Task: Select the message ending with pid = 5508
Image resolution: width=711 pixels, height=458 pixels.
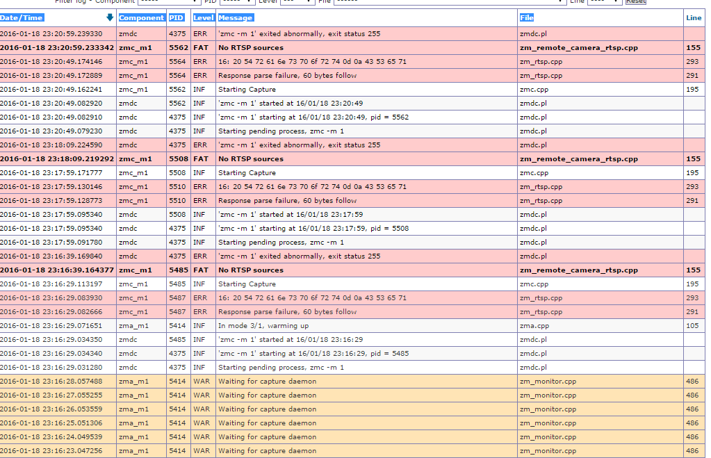Action: 313,228
